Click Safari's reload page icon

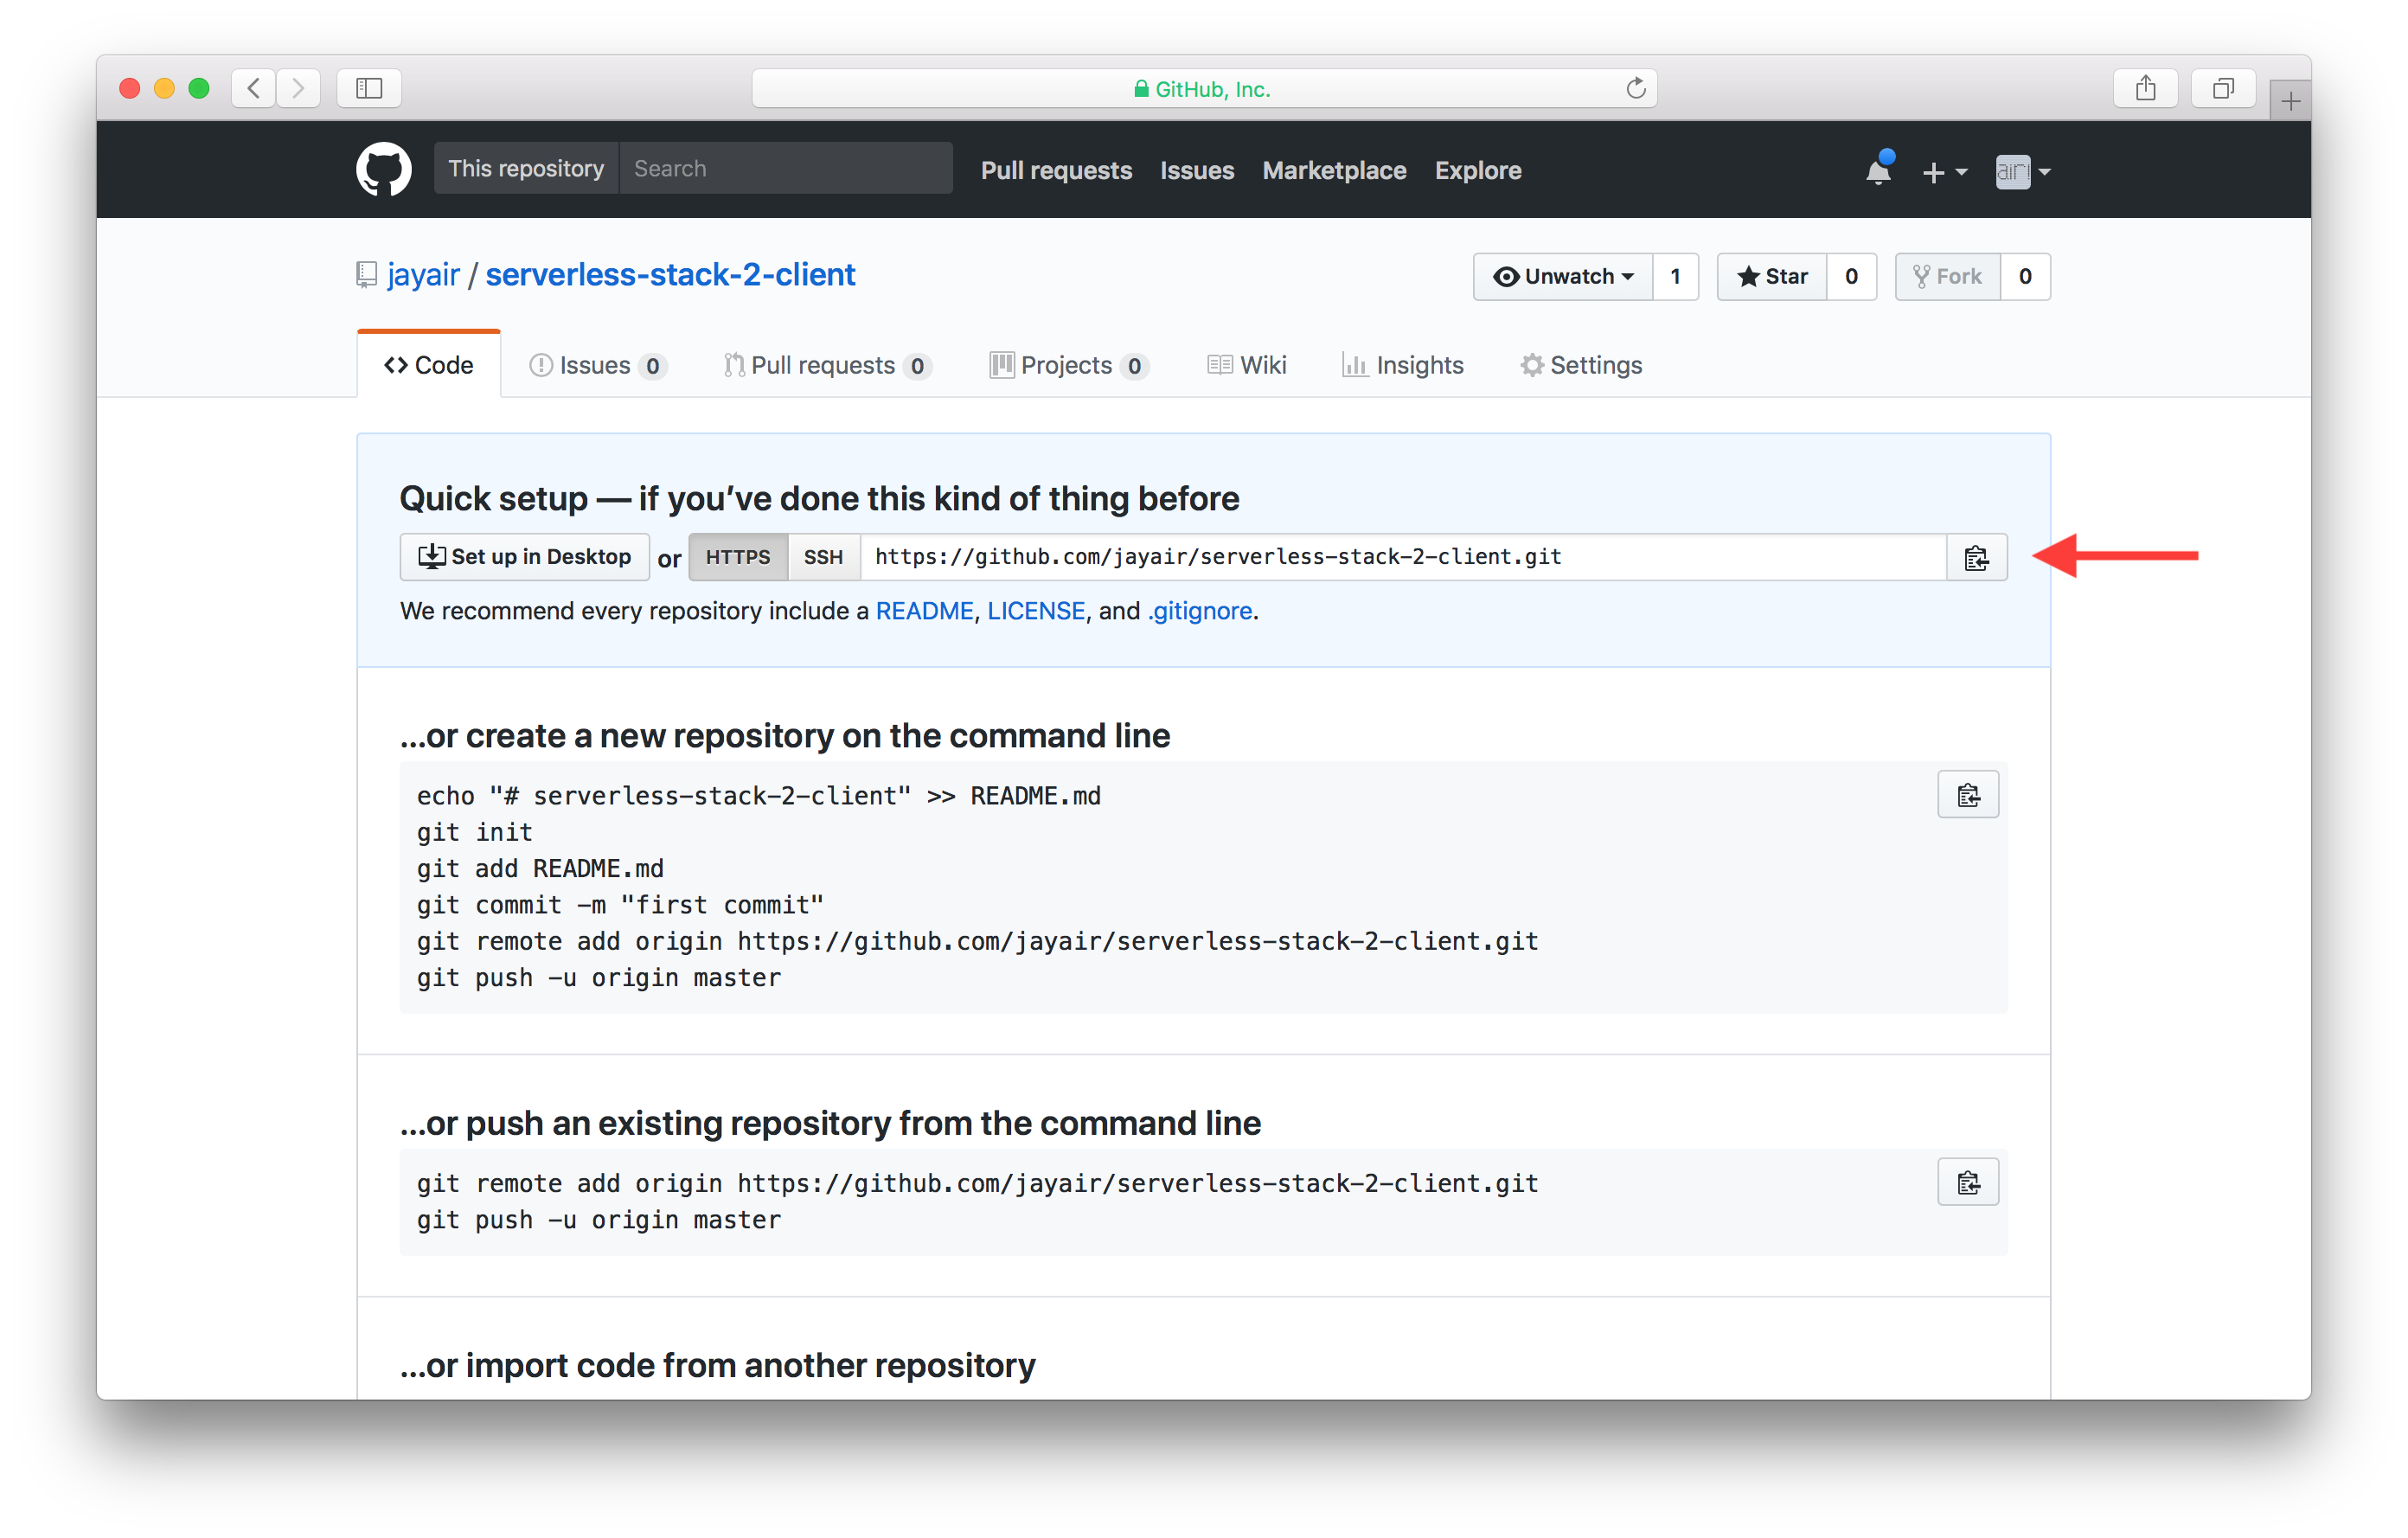point(1635,88)
